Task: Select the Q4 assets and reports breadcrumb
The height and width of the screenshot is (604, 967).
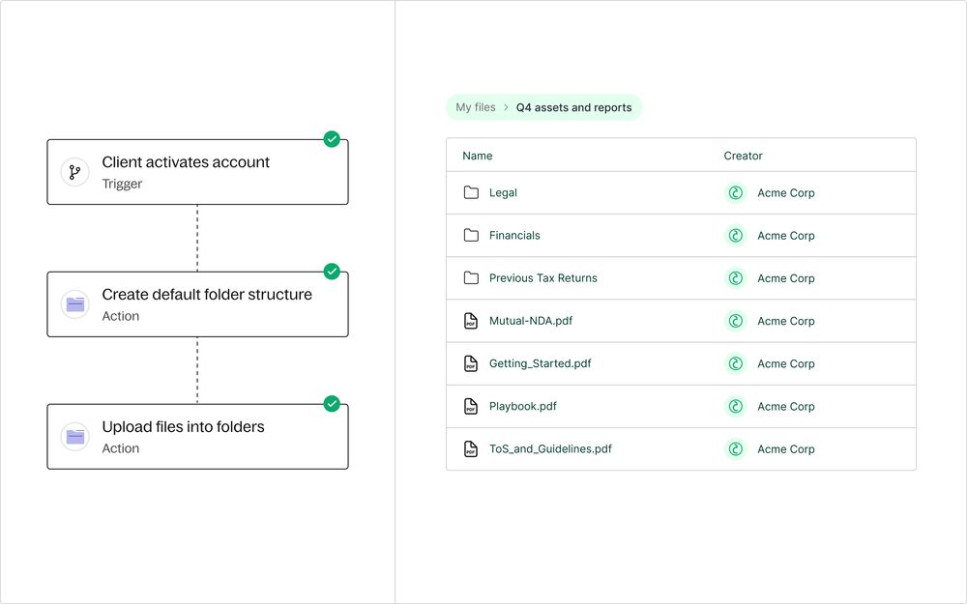Action: pos(574,106)
